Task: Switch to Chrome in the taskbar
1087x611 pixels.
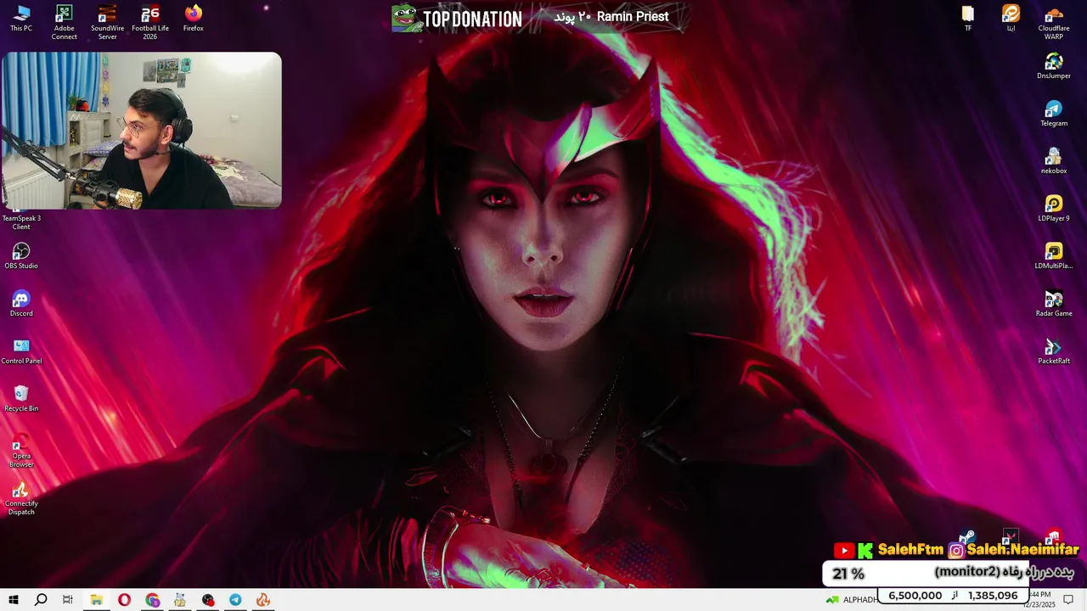Action: click(x=152, y=600)
